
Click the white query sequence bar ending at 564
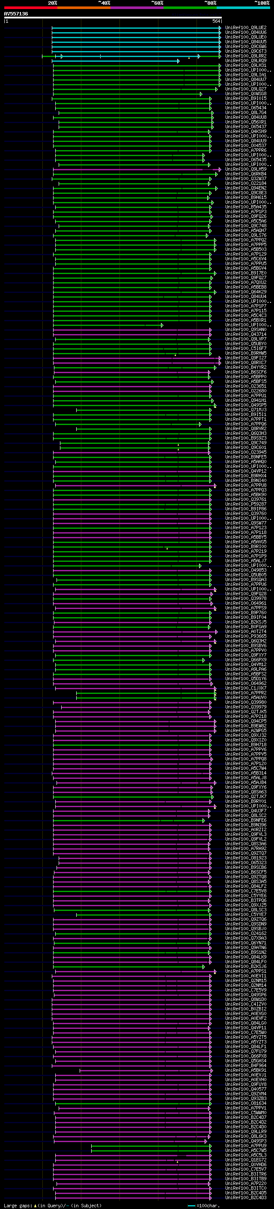coord(113,17)
